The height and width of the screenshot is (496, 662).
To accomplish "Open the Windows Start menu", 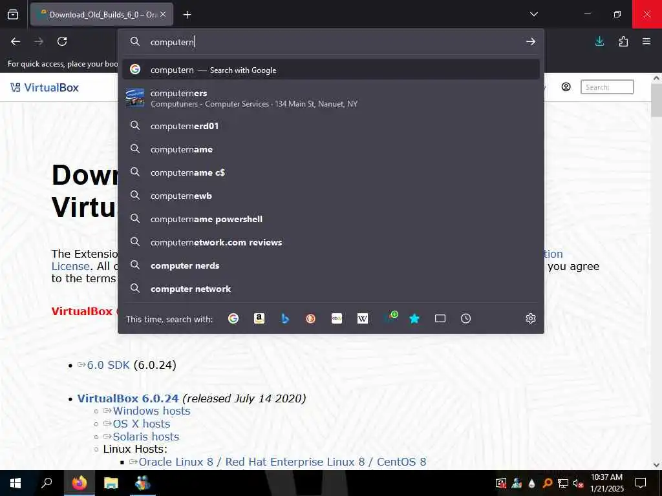I will (x=16, y=483).
